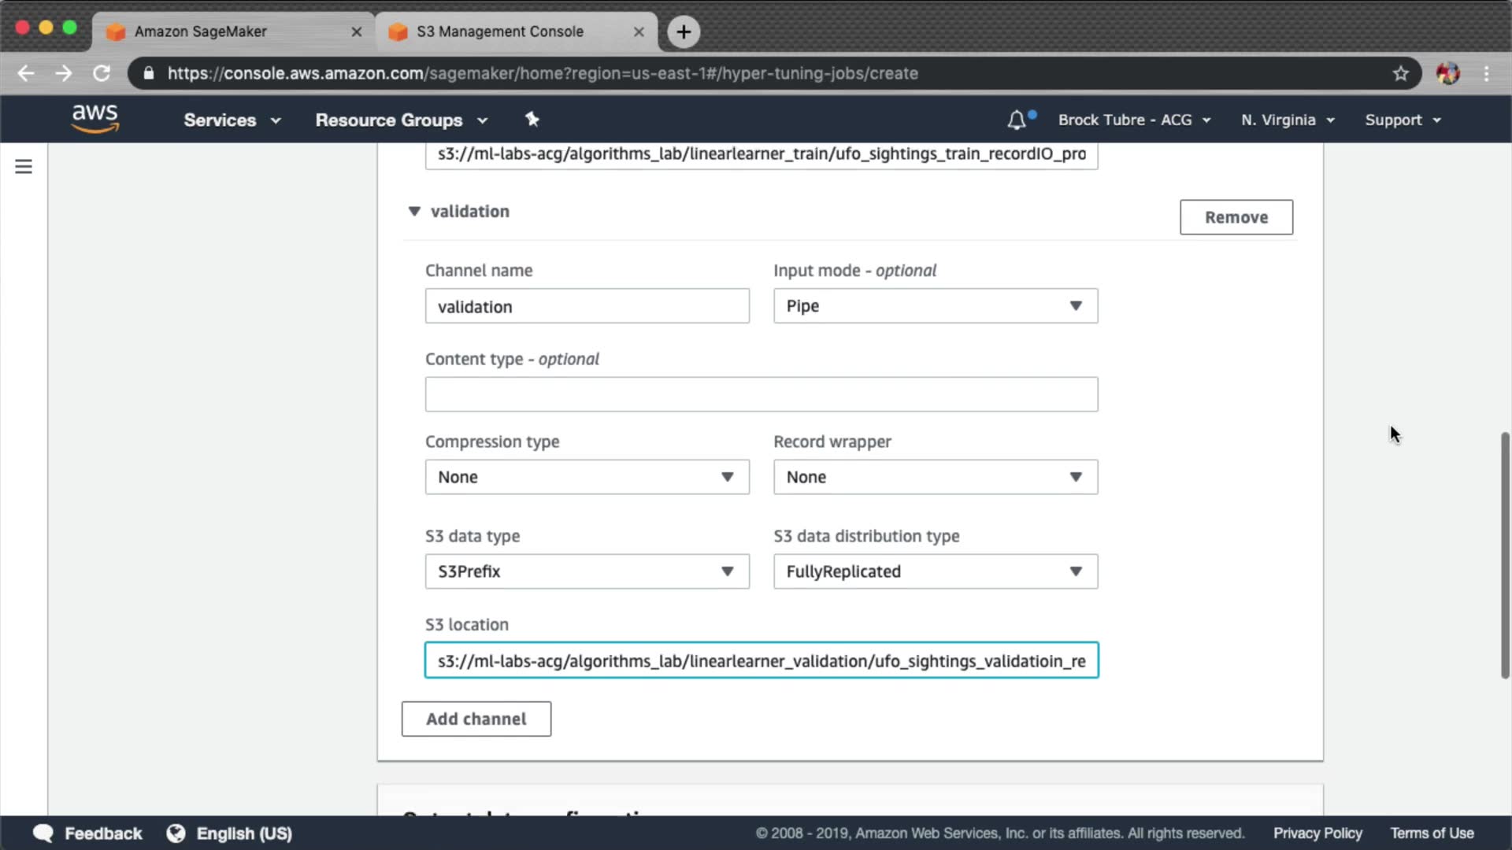Click the pin shortcut icon in navbar
Screen dimensions: 1512x850
coord(532,120)
